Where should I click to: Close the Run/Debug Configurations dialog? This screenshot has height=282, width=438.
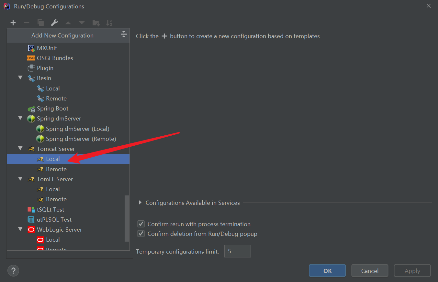tap(429, 6)
